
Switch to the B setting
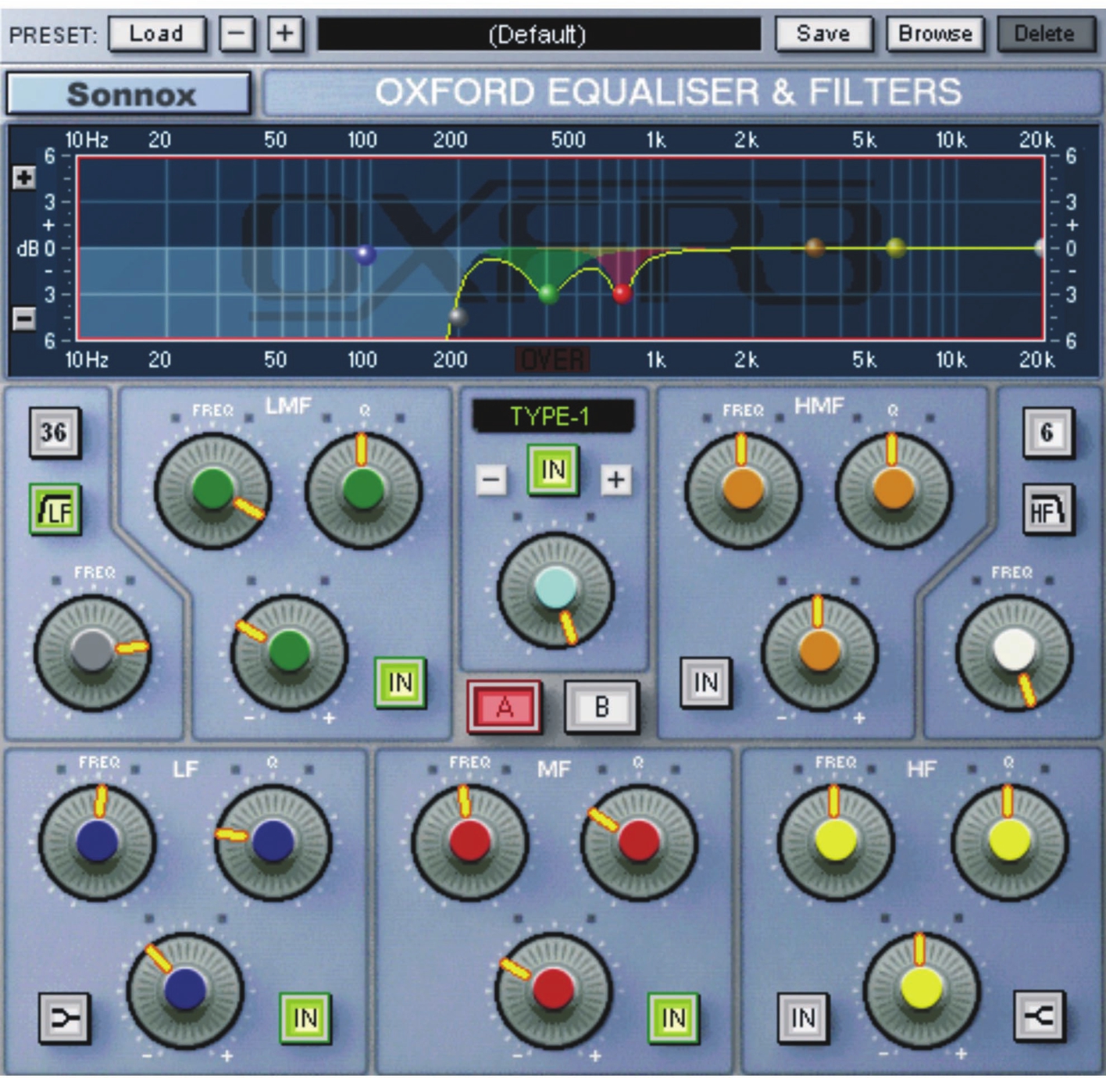602,708
